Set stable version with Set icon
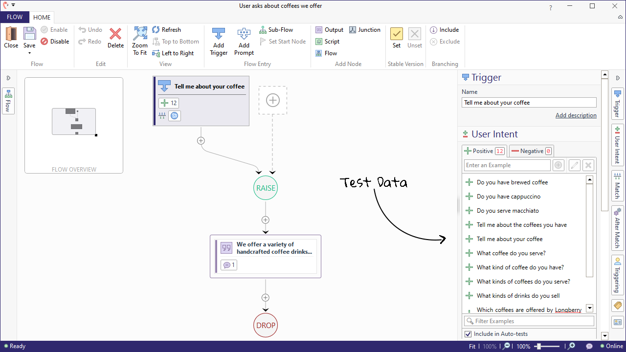626x352 pixels. click(x=396, y=34)
